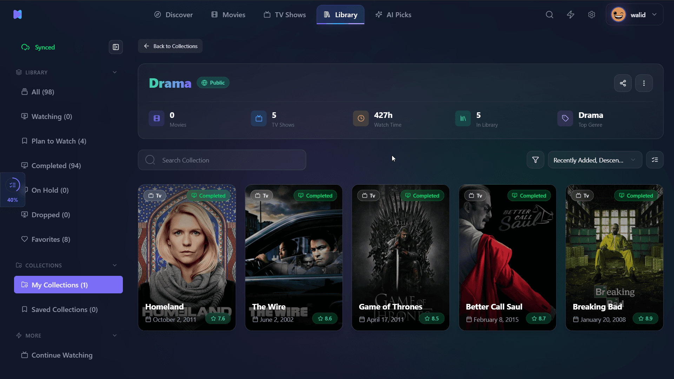674x379 pixels.
Task: Click the TV Shows stat icon
Action: 259,119
